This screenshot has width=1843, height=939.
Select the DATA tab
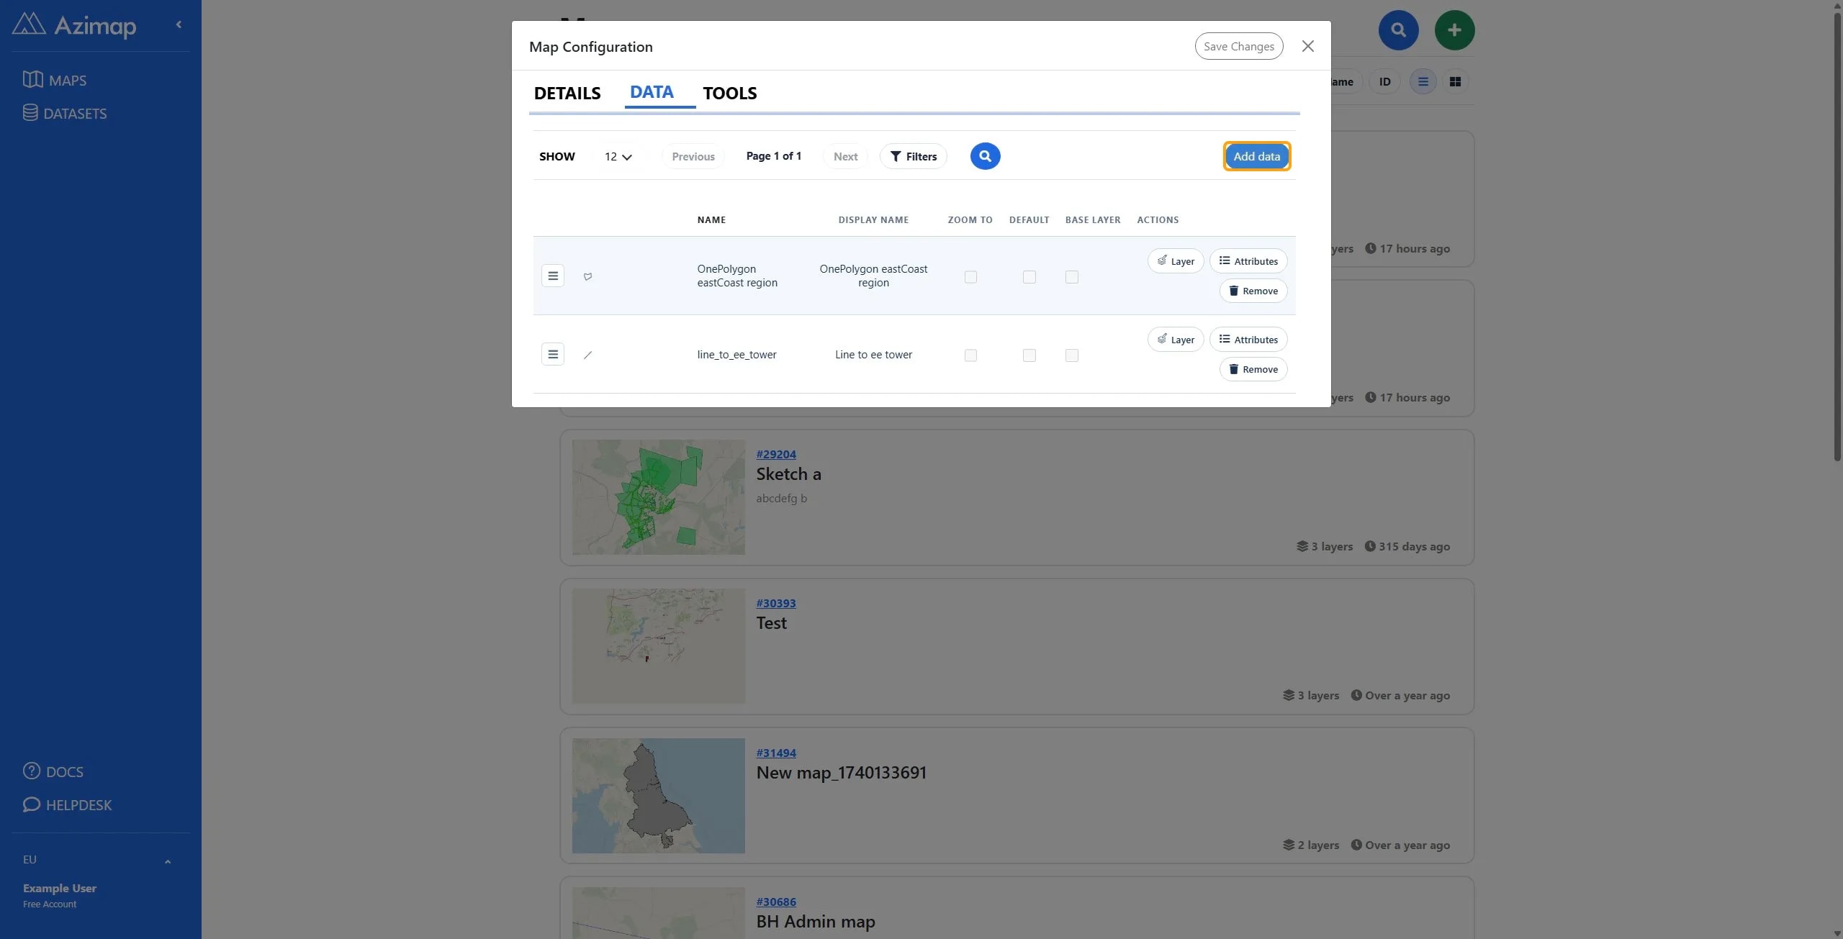(652, 92)
